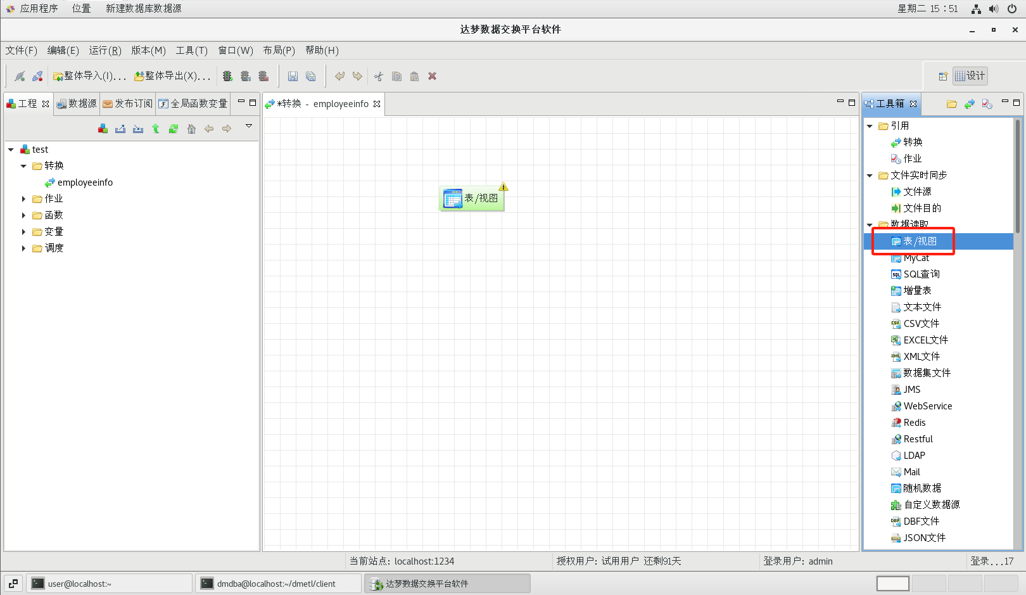Click the yellow traffic light icon
Screen dimensions: 1026x595
point(246,76)
